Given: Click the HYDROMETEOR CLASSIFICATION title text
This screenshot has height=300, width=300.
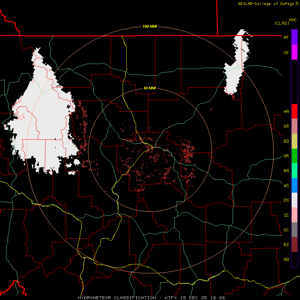Looking at the screenshot, I should pos(117,298).
